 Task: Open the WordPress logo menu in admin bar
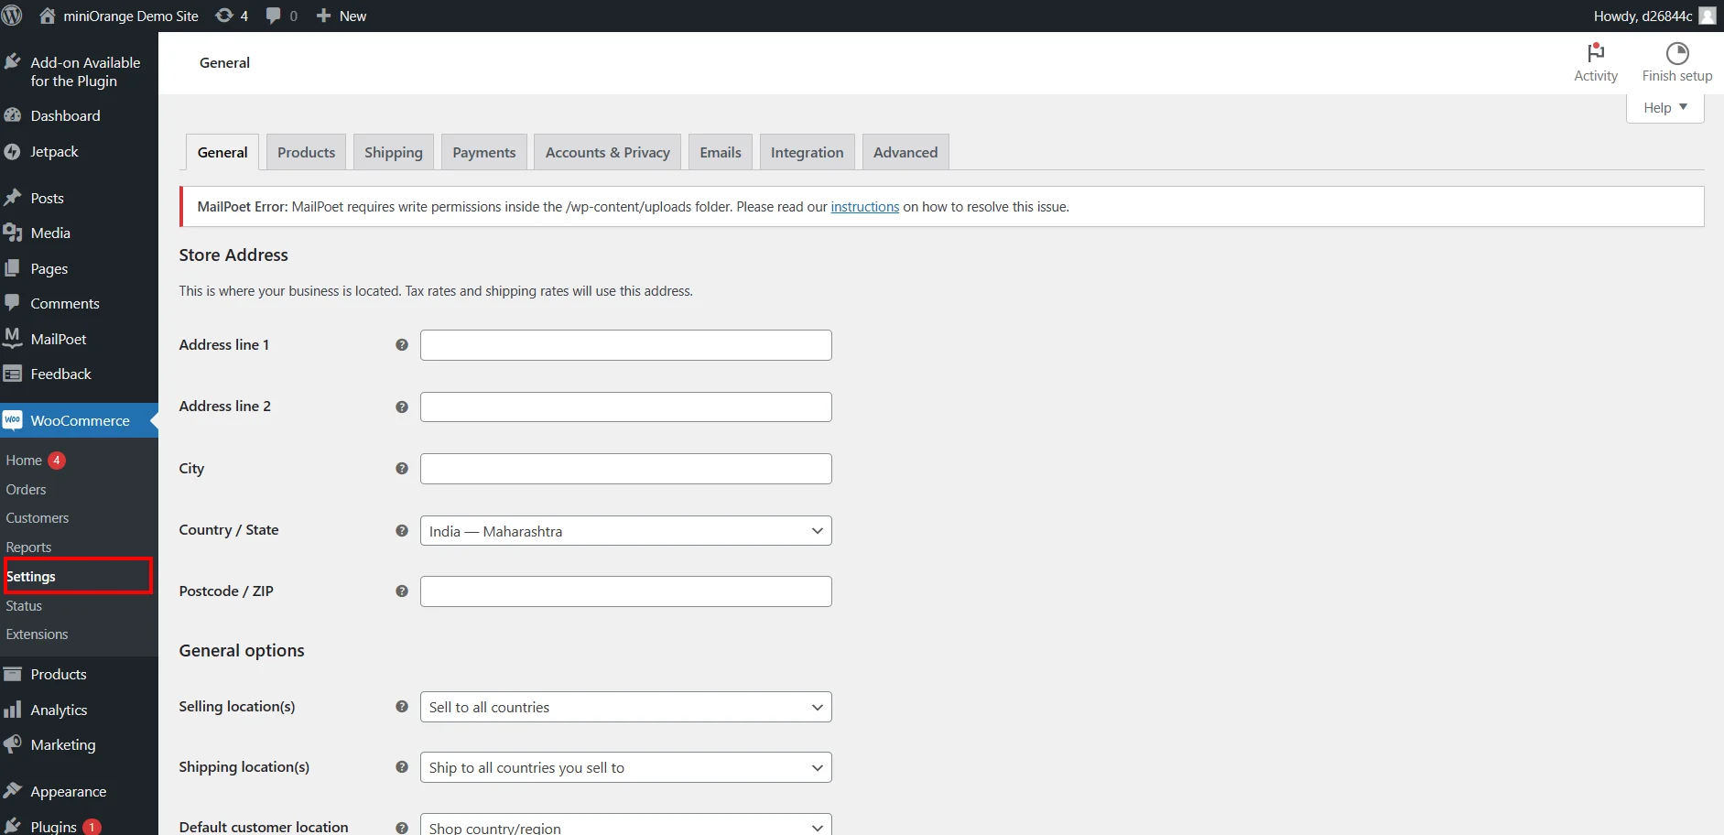pyautogui.click(x=13, y=15)
